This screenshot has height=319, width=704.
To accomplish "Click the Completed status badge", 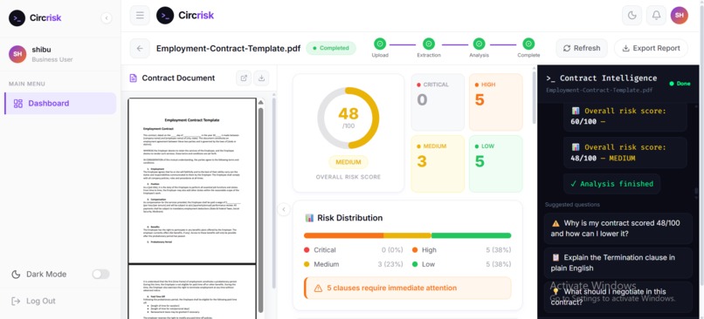I will pyautogui.click(x=331, y=48).
